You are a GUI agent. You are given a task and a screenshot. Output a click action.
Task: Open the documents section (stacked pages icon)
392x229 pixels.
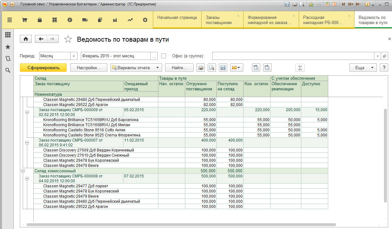coord(100,20)
